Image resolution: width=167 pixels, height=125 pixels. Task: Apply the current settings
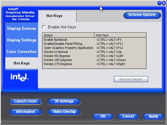(x=153, y=116)
